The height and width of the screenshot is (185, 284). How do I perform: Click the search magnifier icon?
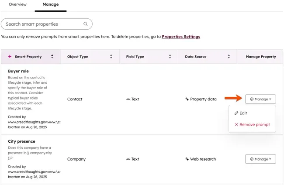[x=86, y=24]
